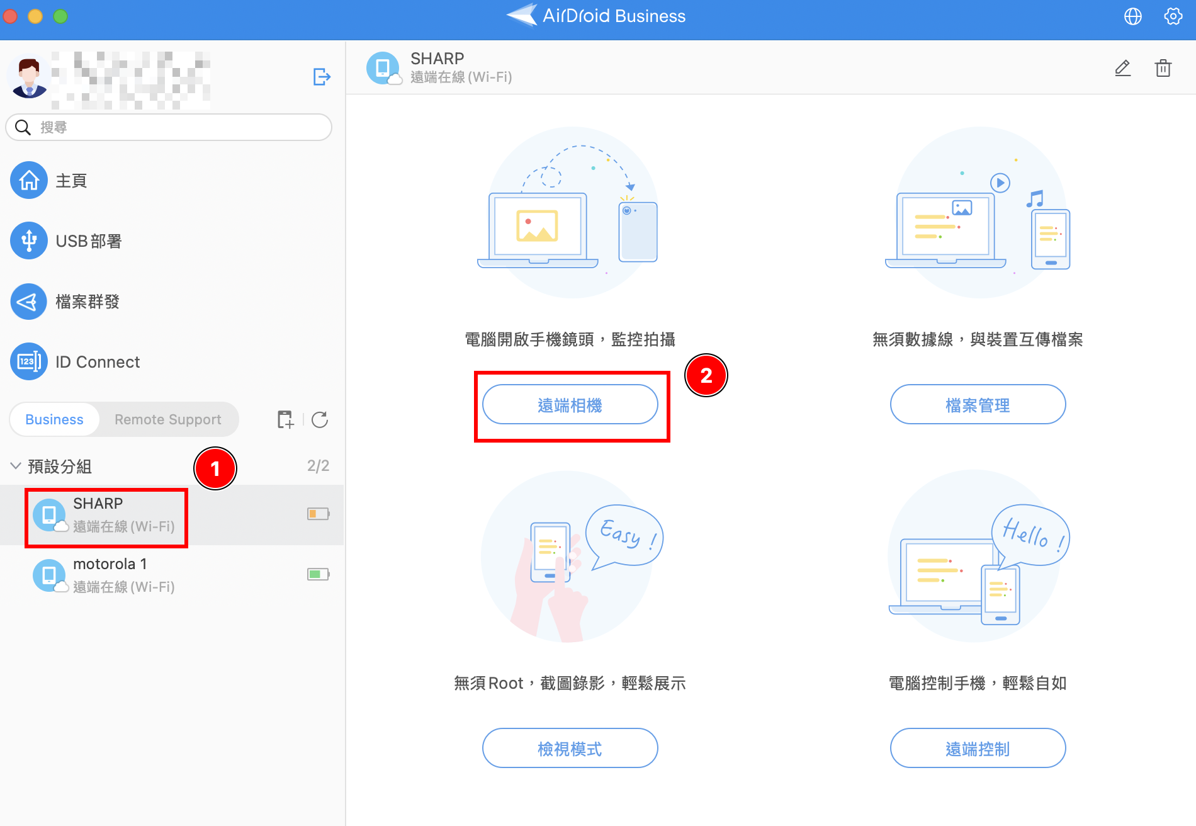Viewport: 1196px width, 826px height.
Task: Select the 檔案群發 menu label
Action: pos(87,302)
